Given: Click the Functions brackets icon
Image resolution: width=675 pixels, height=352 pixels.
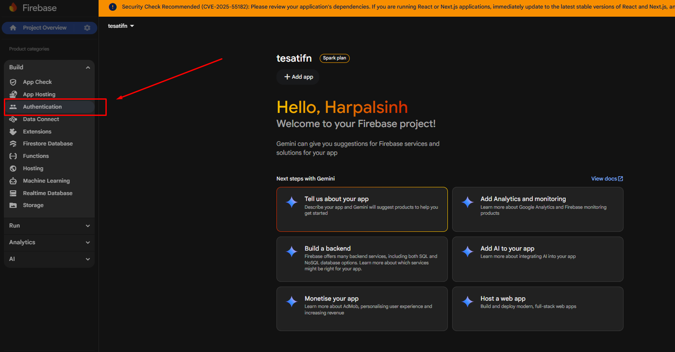Looking at the screenshot, I should (x=13, y=156).
